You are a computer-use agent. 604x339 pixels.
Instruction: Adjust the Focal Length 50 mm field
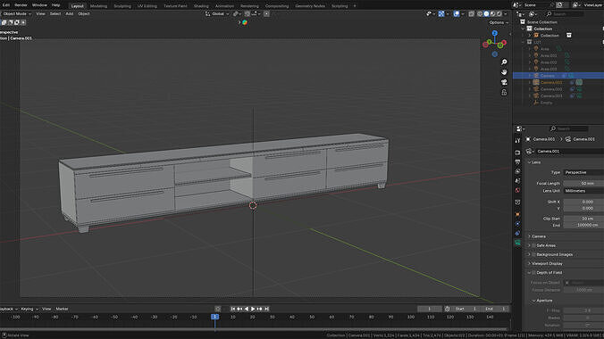click(x=583, y=184)
